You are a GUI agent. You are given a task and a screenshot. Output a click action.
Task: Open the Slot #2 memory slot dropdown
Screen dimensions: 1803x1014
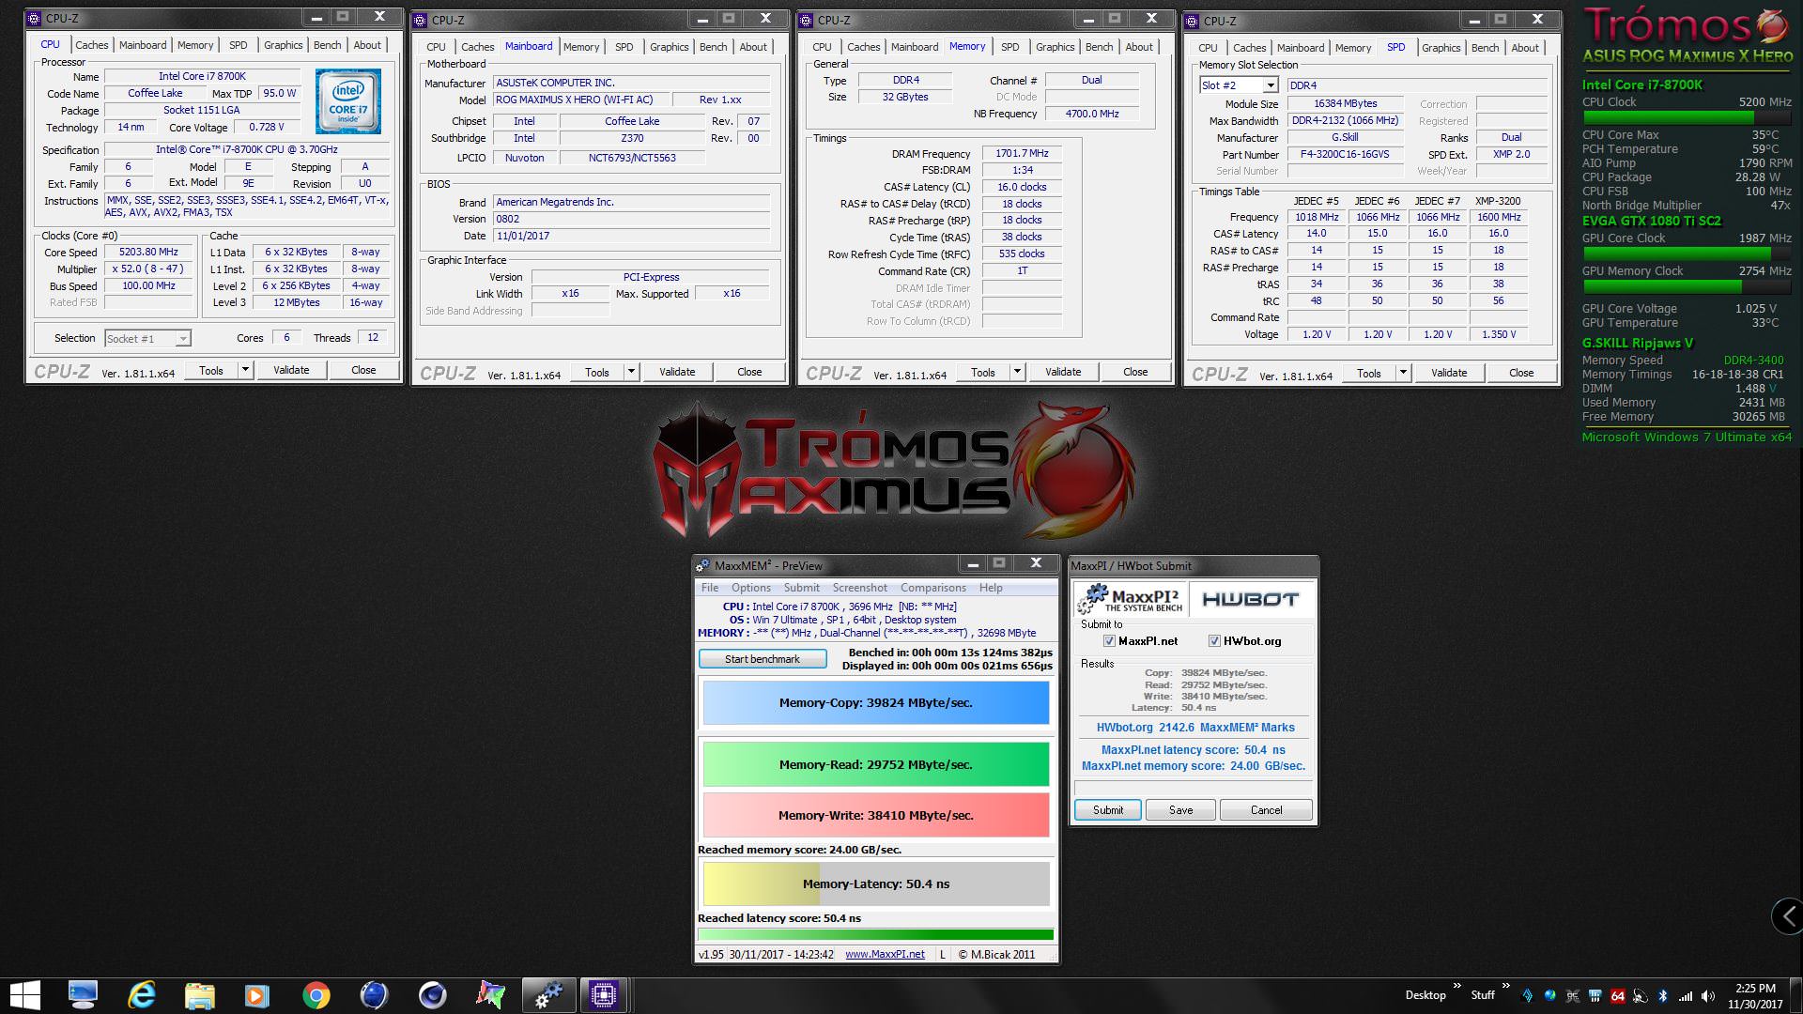point(1270,85)
